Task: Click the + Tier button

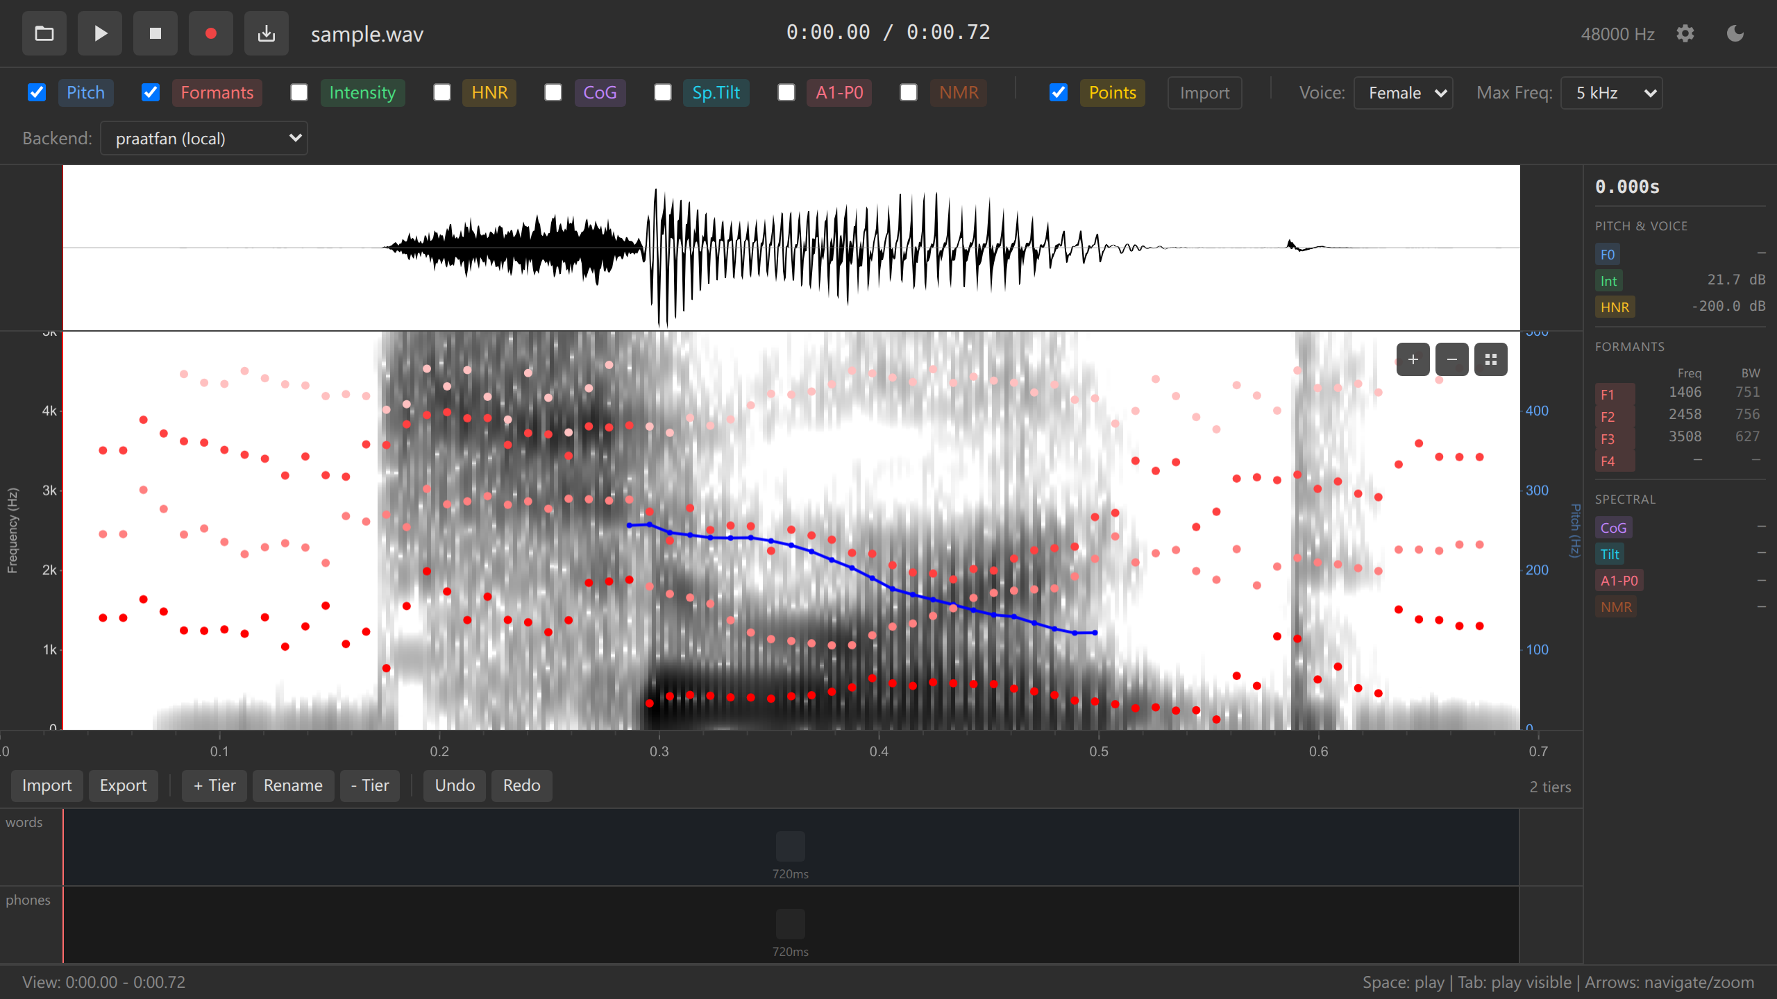Action: [x=214, y=785]
